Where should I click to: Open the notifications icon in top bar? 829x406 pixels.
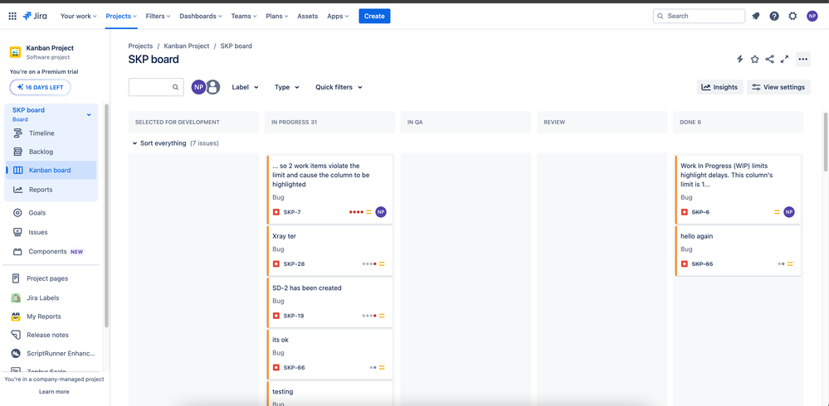(x=755, y=16)
